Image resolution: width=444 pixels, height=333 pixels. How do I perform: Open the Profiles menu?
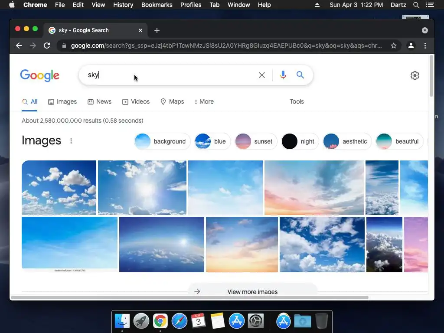tap(191, 5)
